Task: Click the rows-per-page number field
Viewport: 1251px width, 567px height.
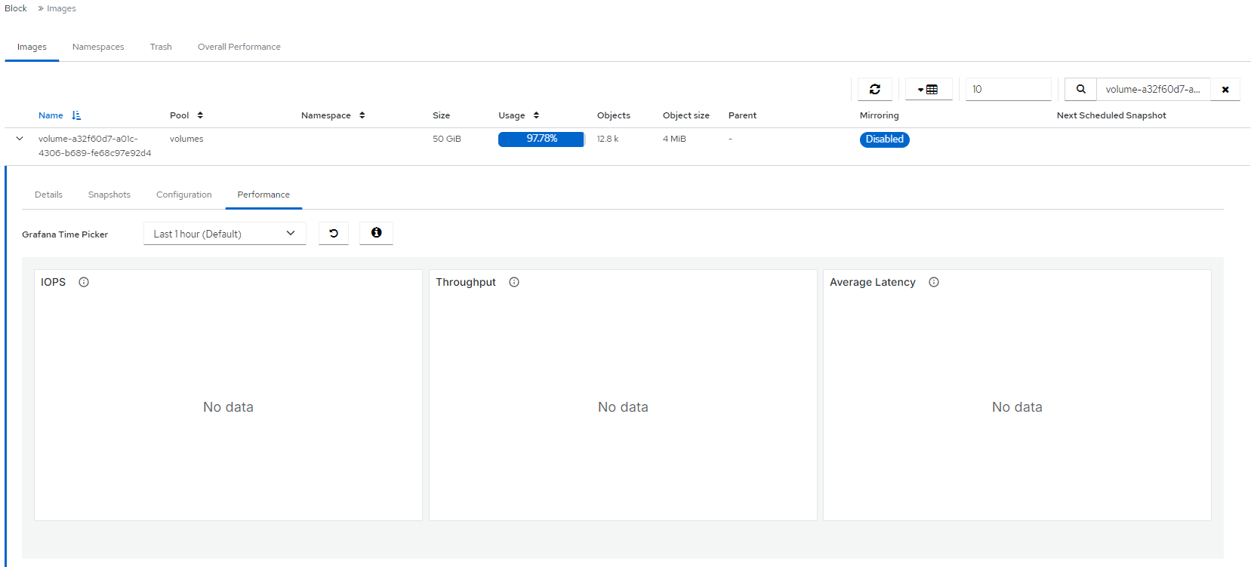Action: [x=1008, y=89]
